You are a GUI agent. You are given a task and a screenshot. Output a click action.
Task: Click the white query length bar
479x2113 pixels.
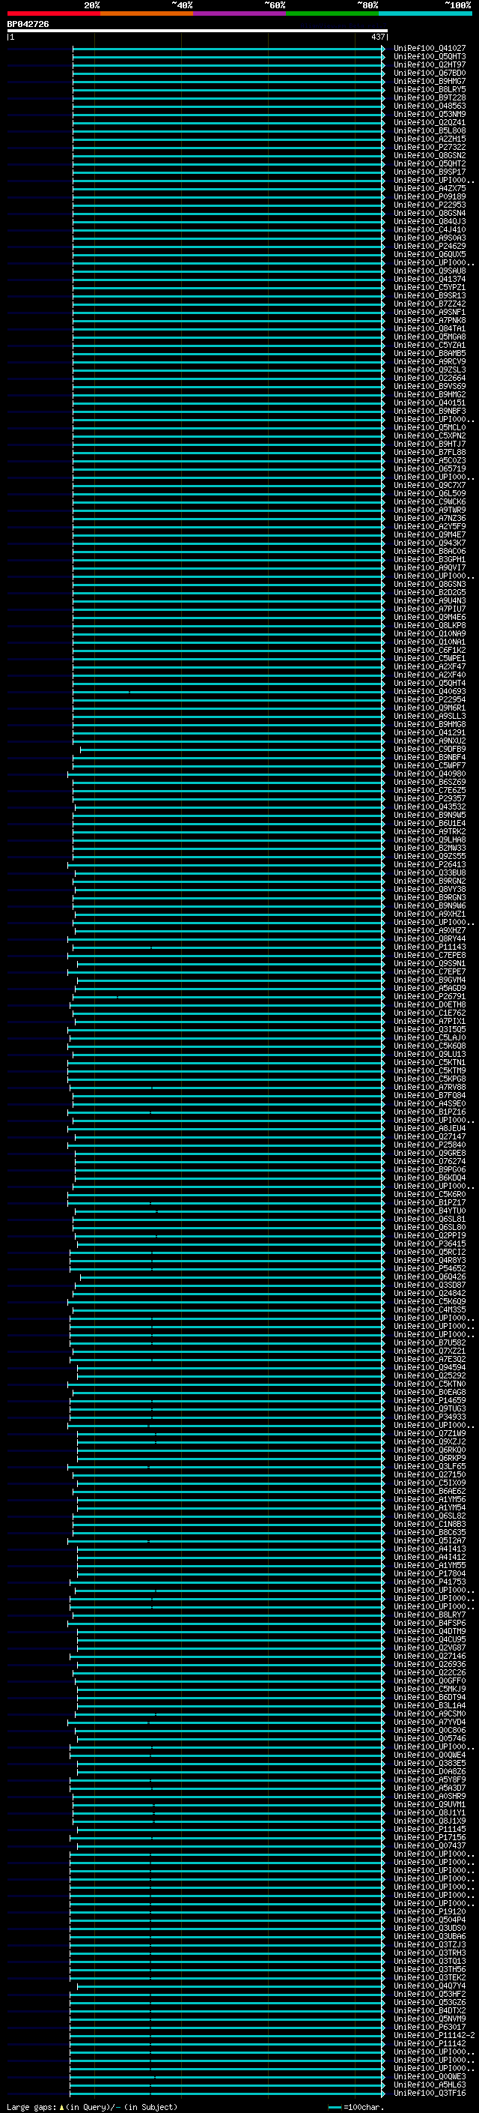[198, 30]
